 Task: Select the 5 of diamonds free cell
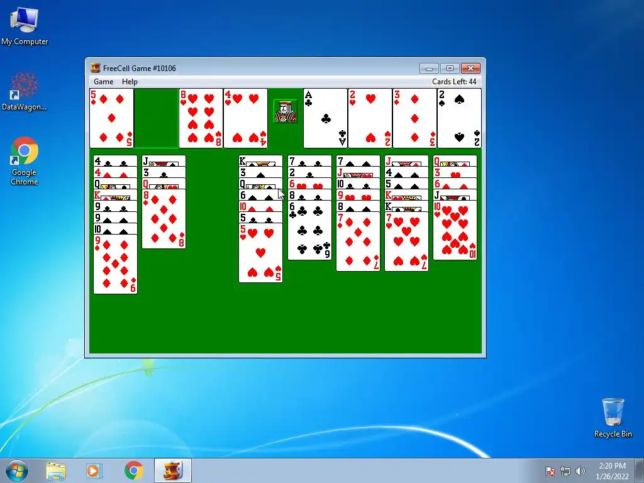(112, 118)
